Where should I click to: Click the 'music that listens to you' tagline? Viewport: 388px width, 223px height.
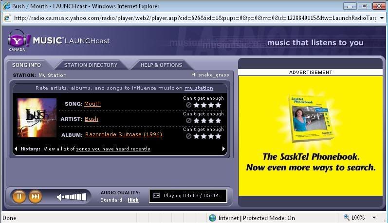[315, 42]
